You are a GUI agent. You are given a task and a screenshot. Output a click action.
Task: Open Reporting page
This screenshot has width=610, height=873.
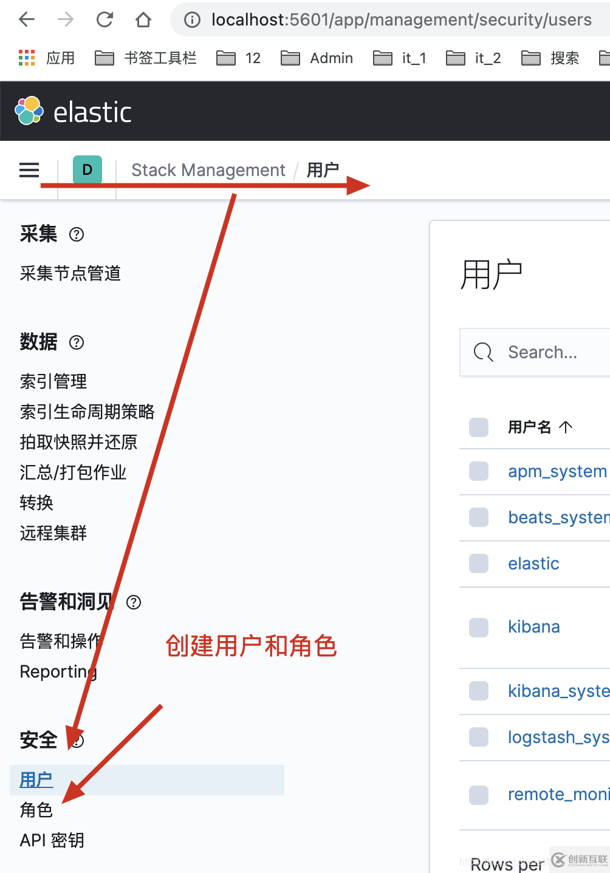pyautogui.click(x=58, y=671)
